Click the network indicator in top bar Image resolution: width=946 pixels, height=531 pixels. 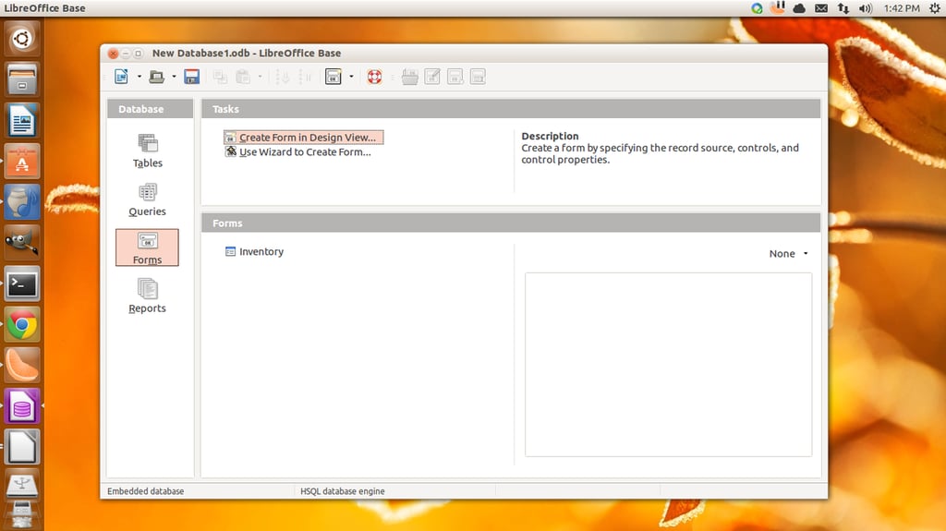tap(843, 8)
